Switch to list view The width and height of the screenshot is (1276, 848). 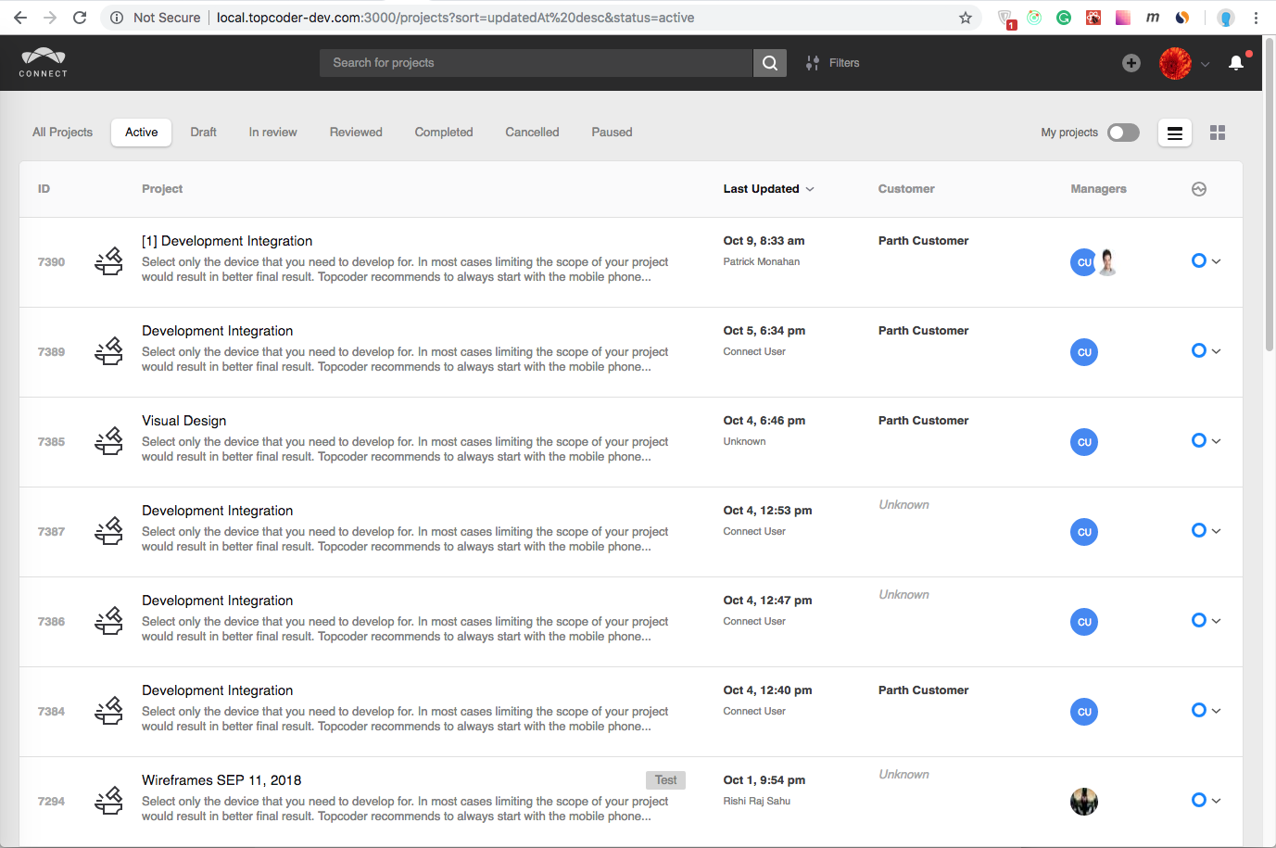tap(1175, 133)
